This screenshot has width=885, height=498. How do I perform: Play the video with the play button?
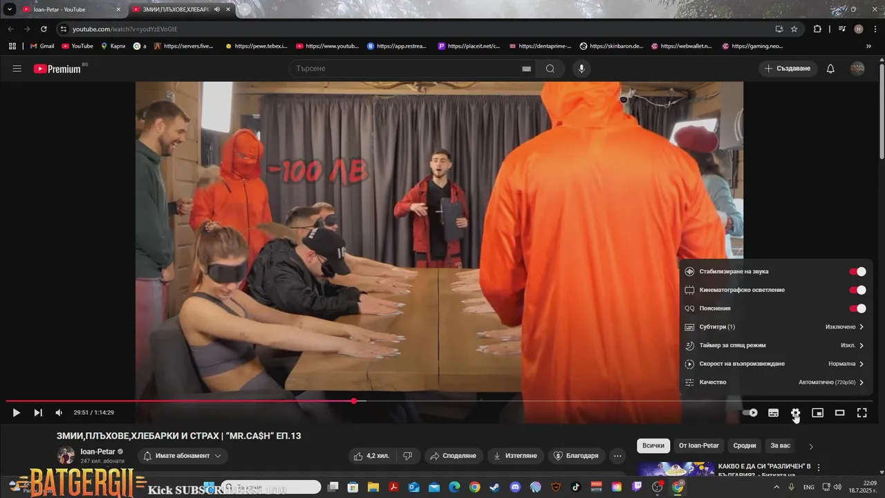[x=17, y=413]
